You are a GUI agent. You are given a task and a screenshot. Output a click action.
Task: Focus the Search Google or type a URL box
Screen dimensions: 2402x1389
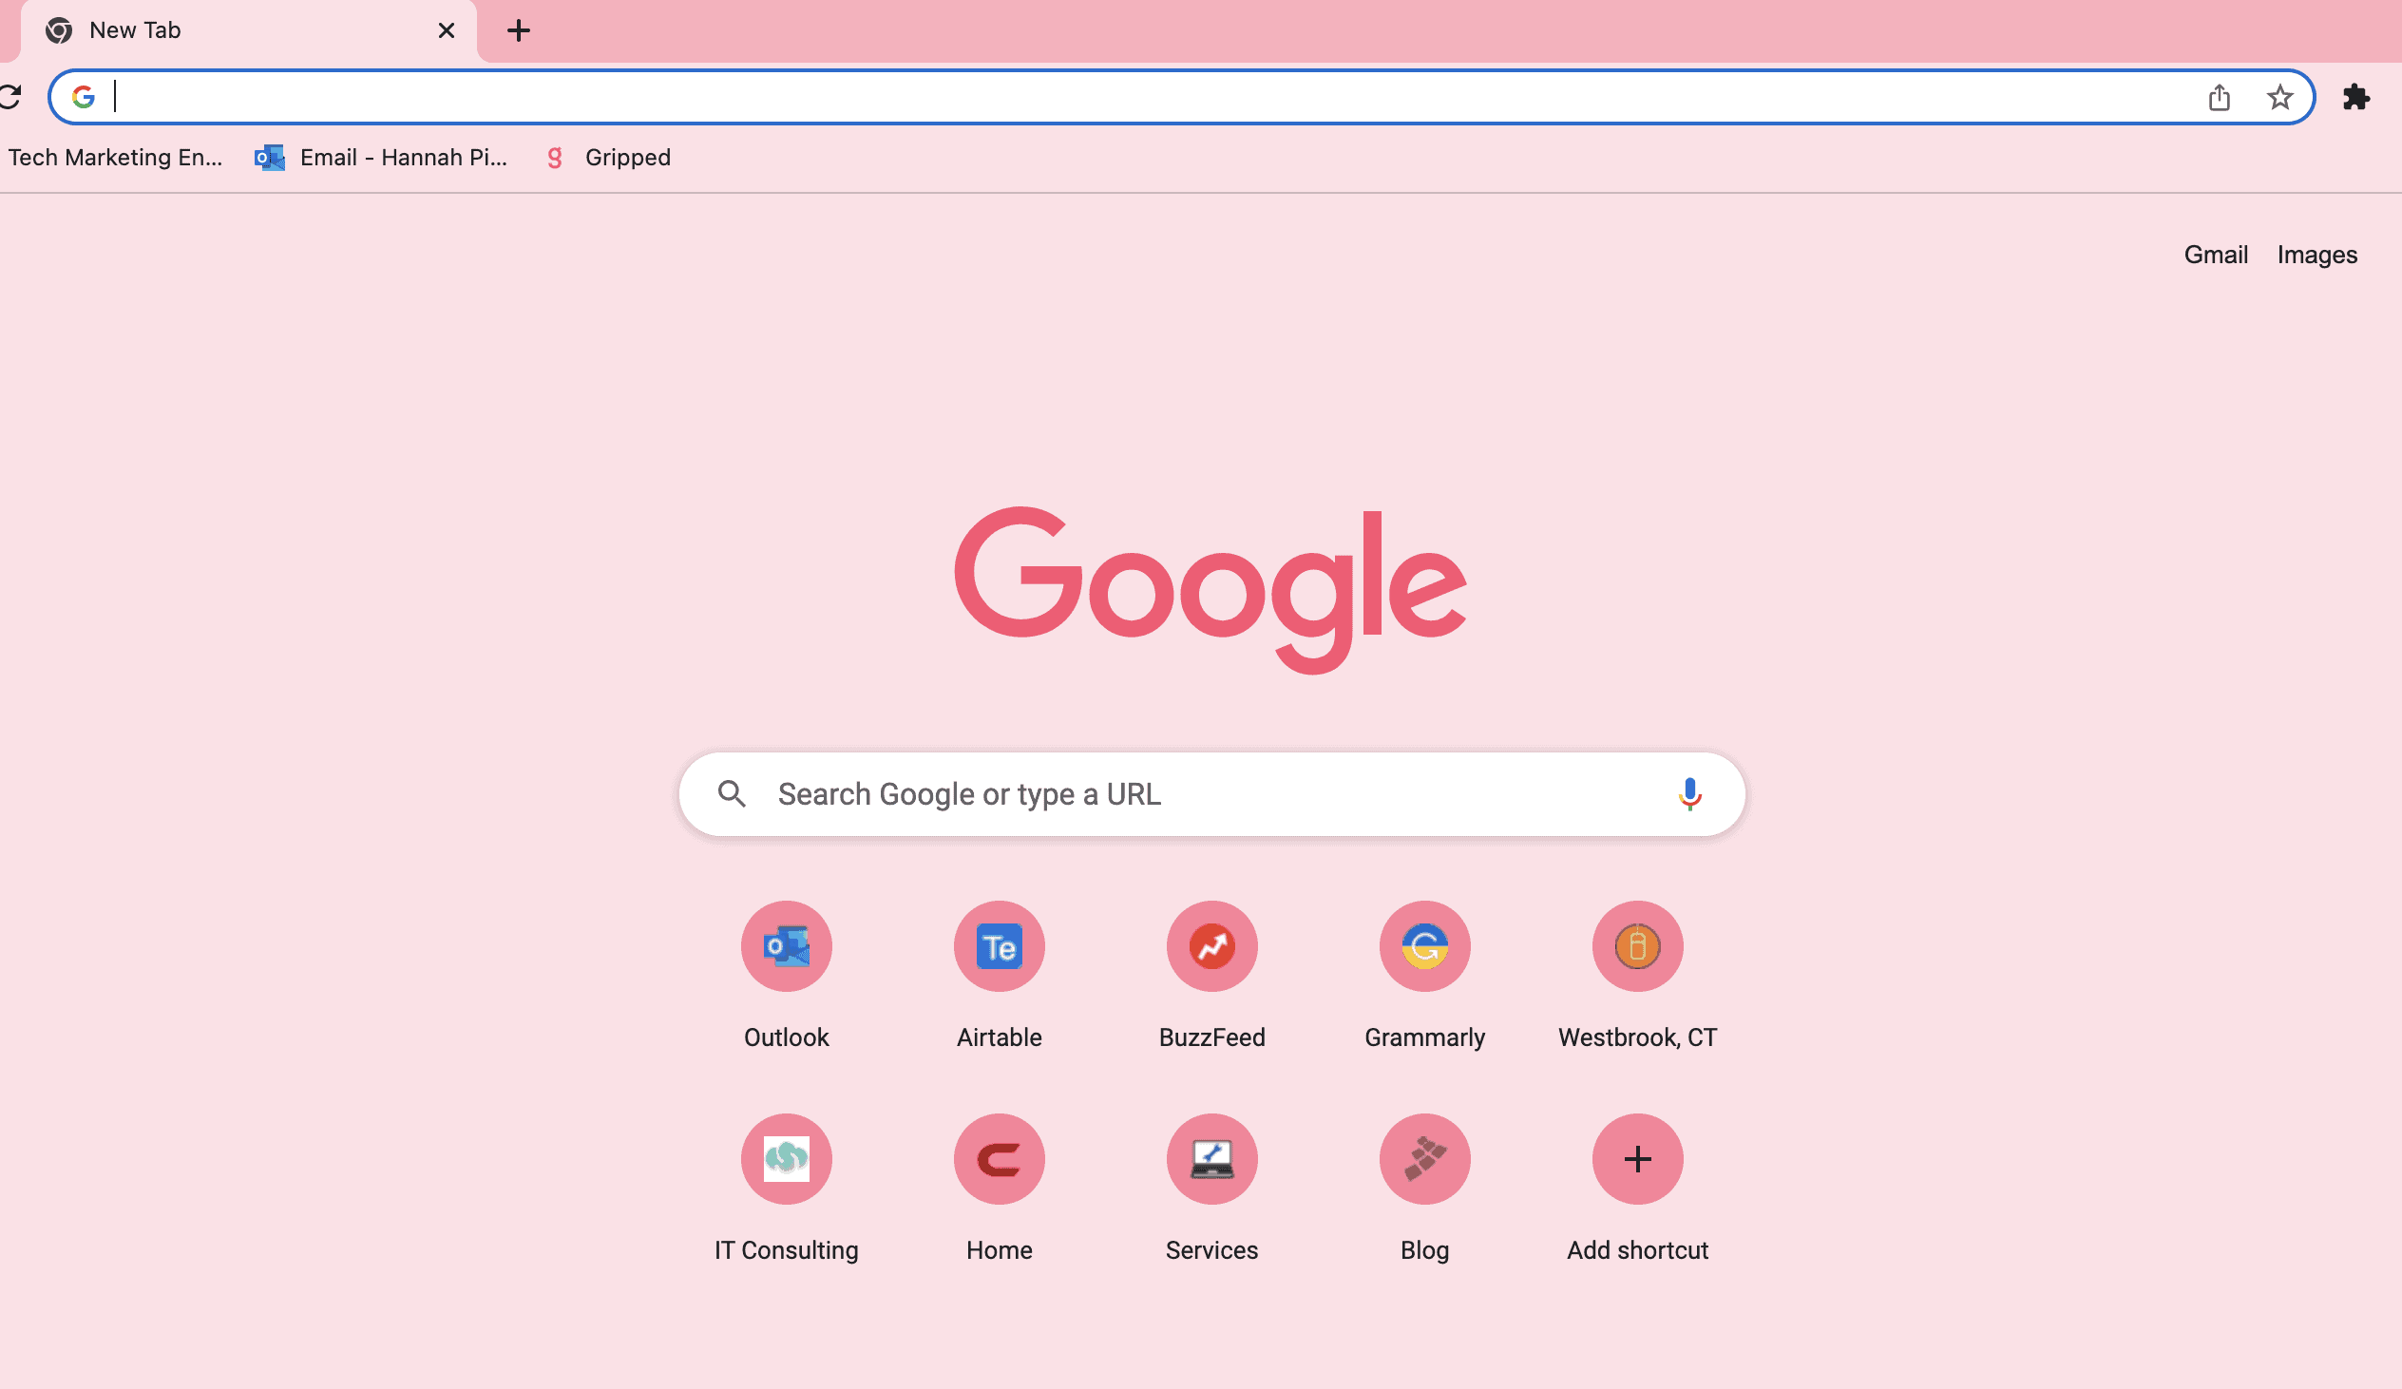[1211, 794]
